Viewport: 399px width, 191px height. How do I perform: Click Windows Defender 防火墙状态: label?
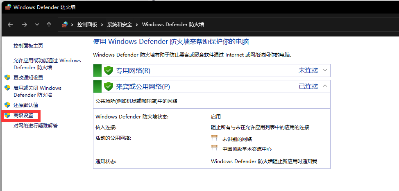(x=132, y=117)
